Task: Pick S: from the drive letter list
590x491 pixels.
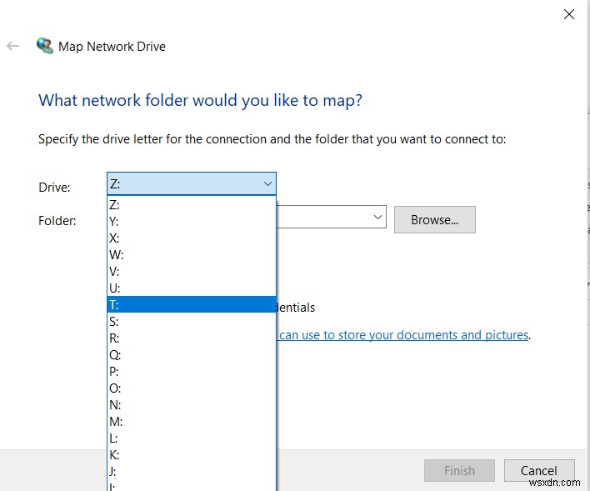Action: click(191, 321)
